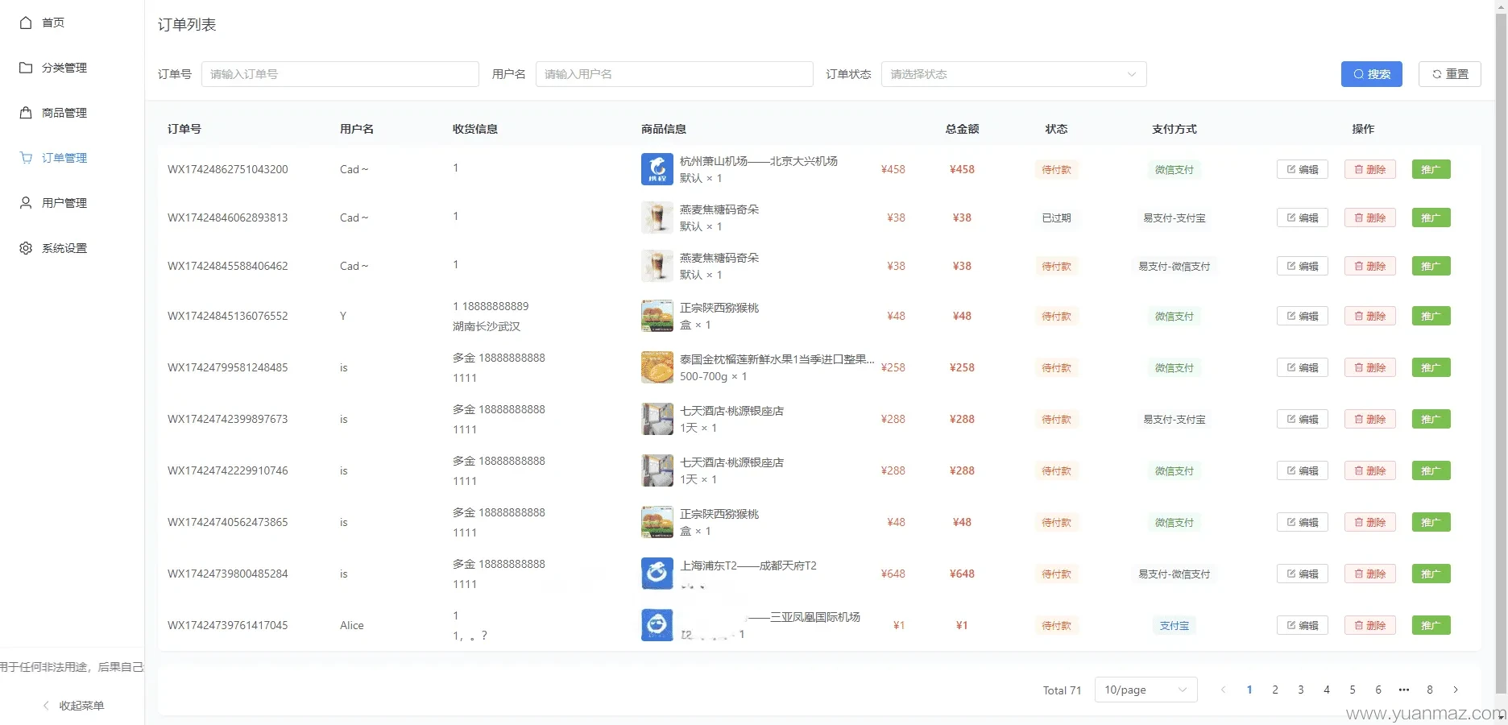The height and width of the screenshot is (725, 1508).
Task: Click the 重置 reset button
Action: (1449, 74)
